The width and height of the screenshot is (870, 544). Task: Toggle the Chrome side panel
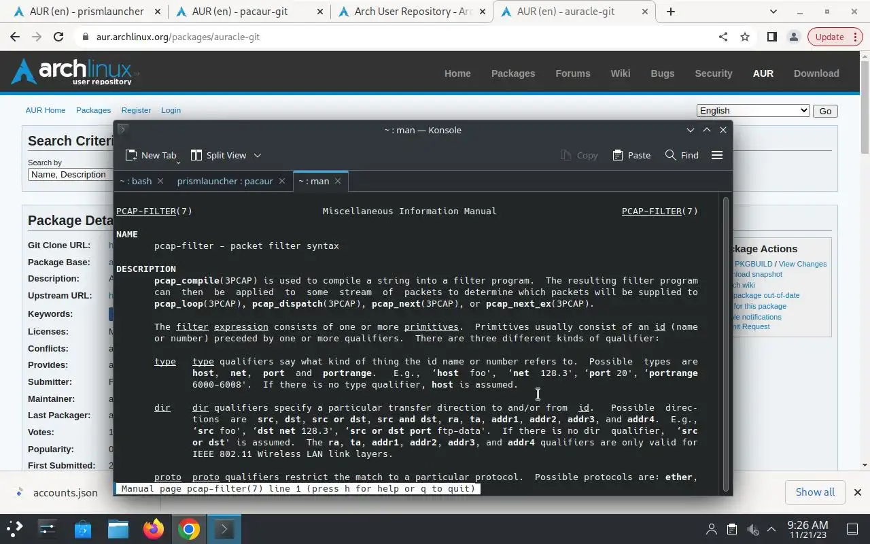[x=771, y=37]
